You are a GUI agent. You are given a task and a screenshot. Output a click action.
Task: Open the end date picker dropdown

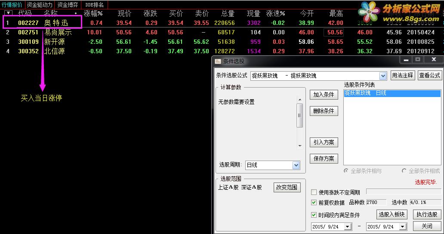pos(403,227)
